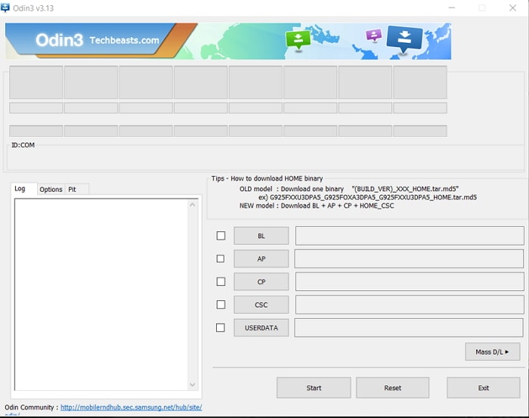The height and width of the screenshot is (418, 529).
Task: Enable the USERDATA checkbox
Action: [221, 328]
